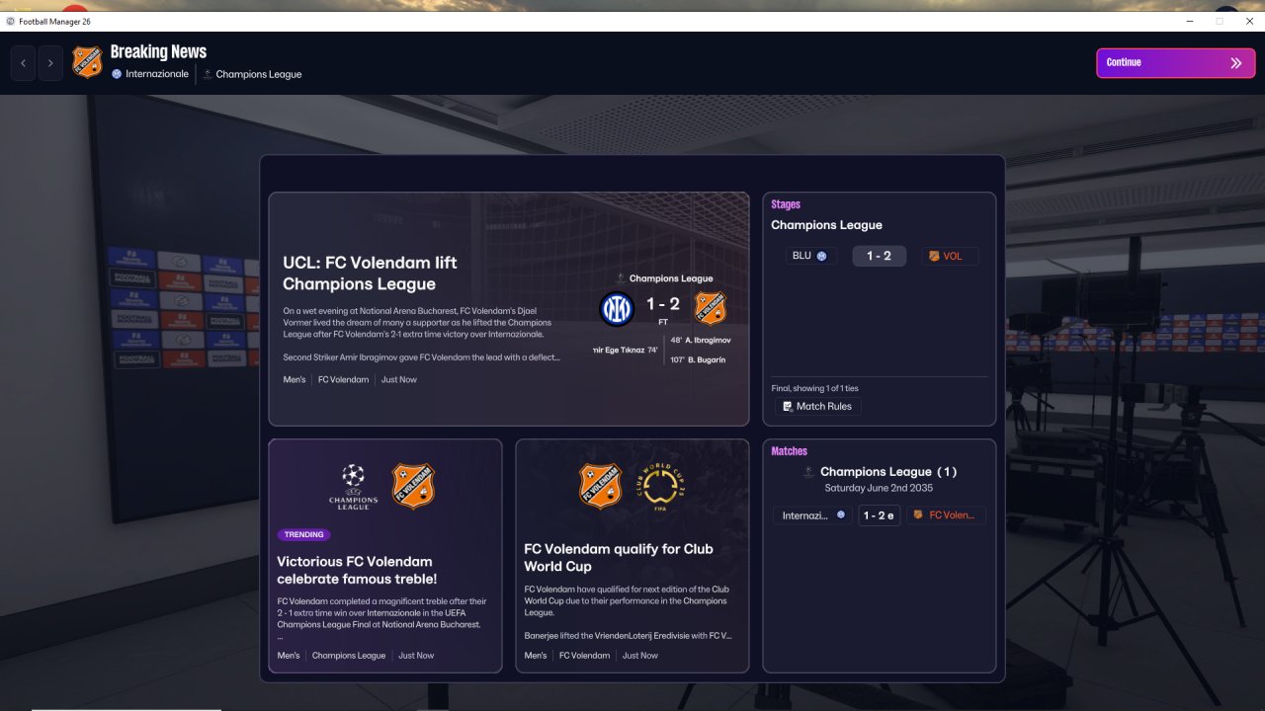This screenshot has width=1265, height=711.
Task: Click the date Saturday June 2nd 2035
Action: (879, 488)
